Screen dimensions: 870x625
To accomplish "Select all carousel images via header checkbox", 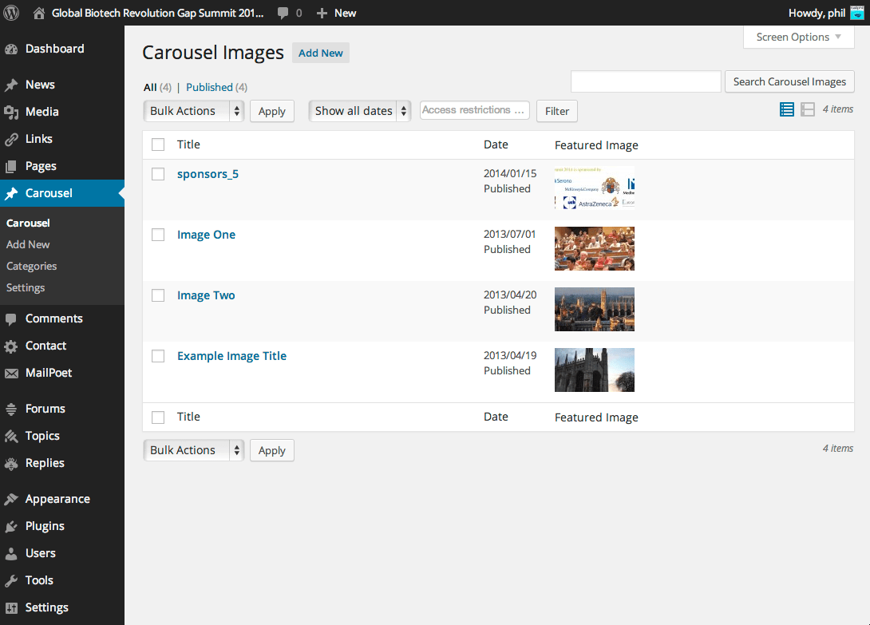I will click(x=157, y=144).
